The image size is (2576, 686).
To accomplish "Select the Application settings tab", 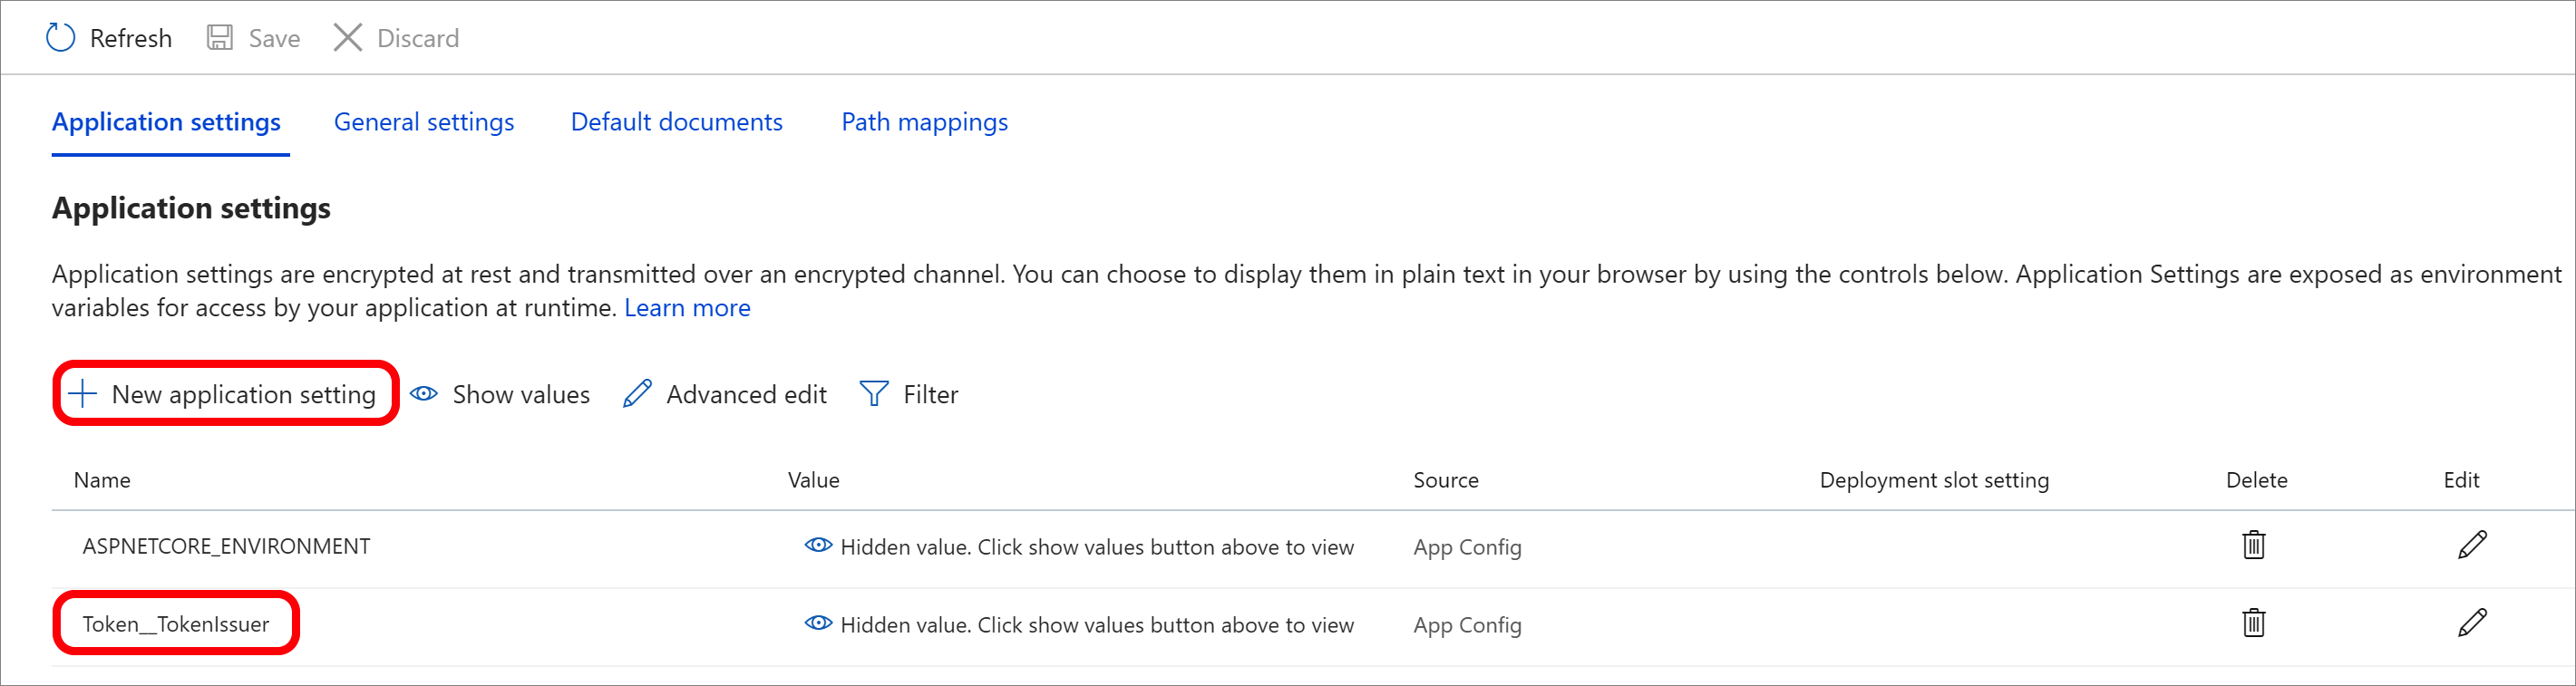I will tap(166, 122).
